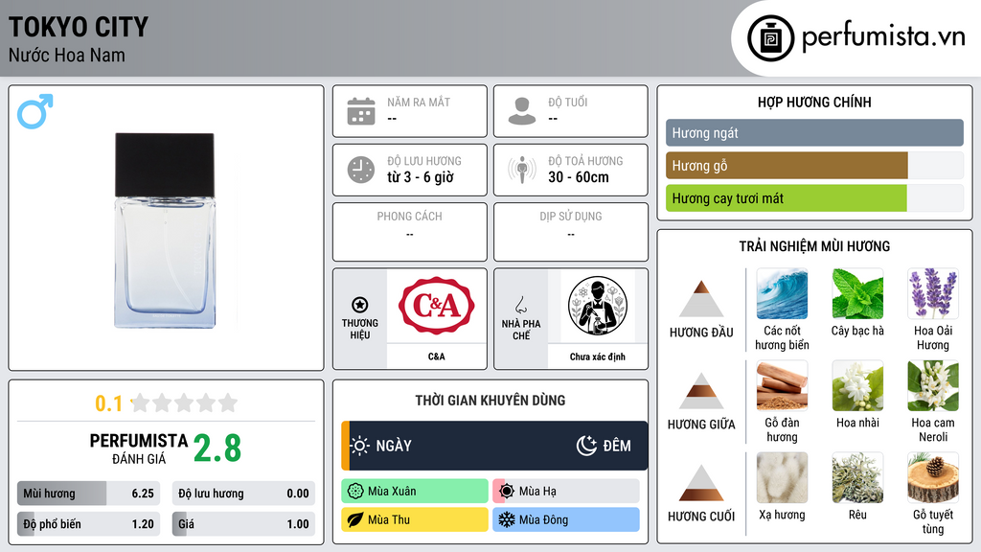Screen dimensions: 981x552
Task: Click the Hương đầu pyramid icon
Action: (701, 299)
